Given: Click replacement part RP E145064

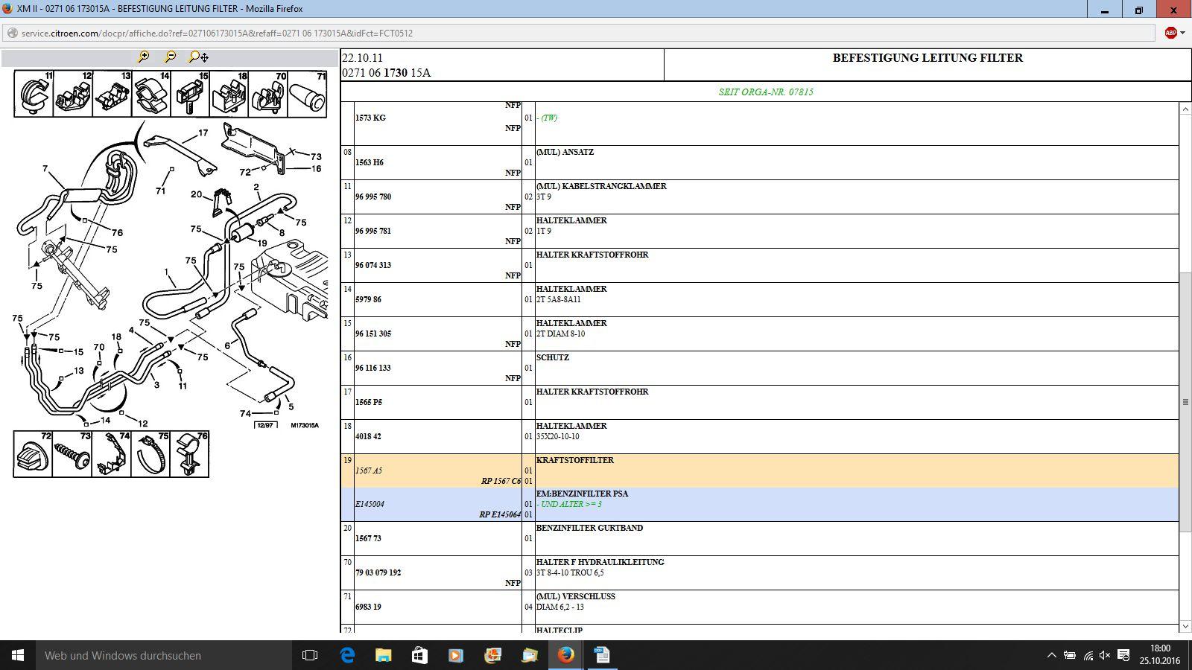Looking at the screenshot, I should click(500, 514).
